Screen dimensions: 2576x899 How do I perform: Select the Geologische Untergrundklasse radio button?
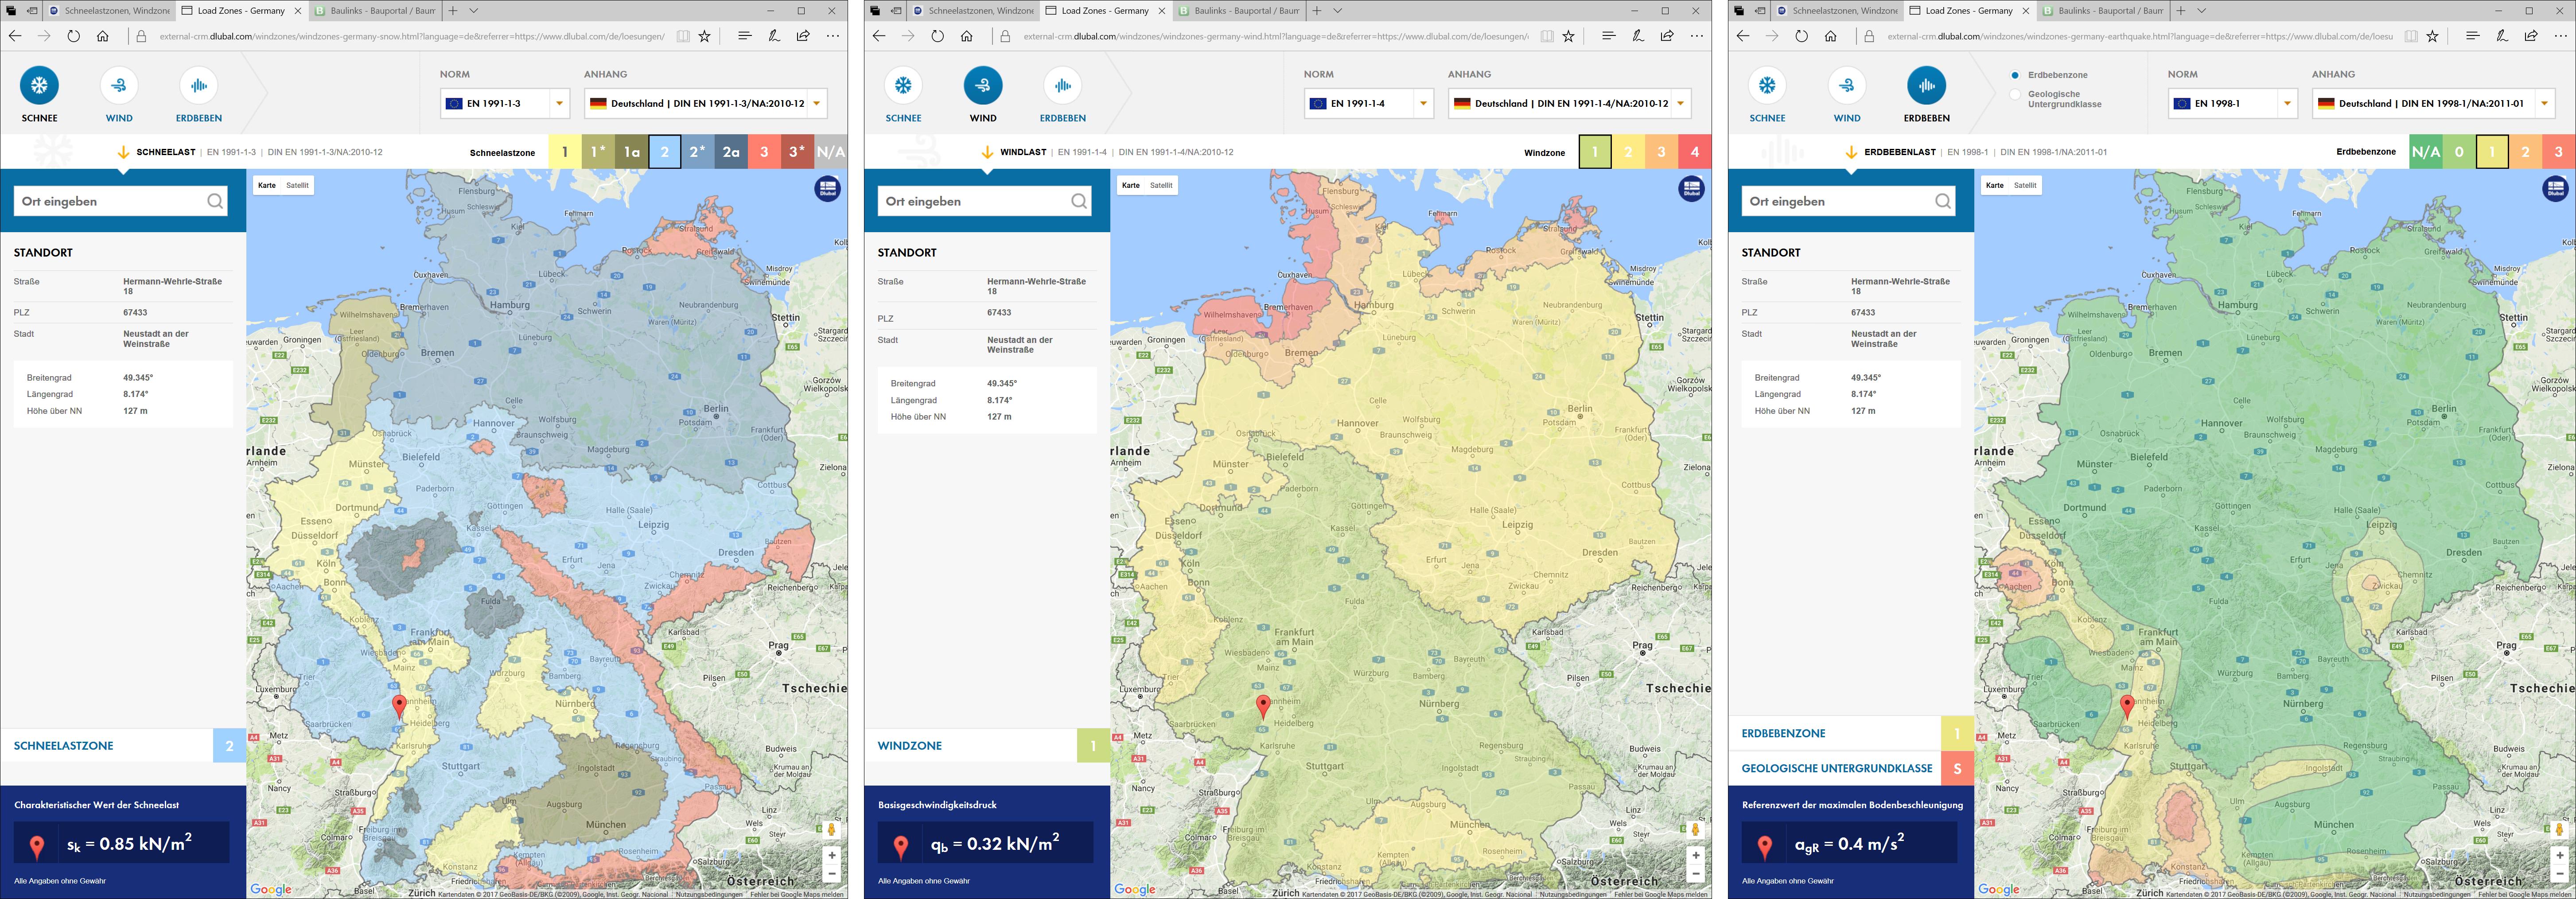(x=2015, y=95)
